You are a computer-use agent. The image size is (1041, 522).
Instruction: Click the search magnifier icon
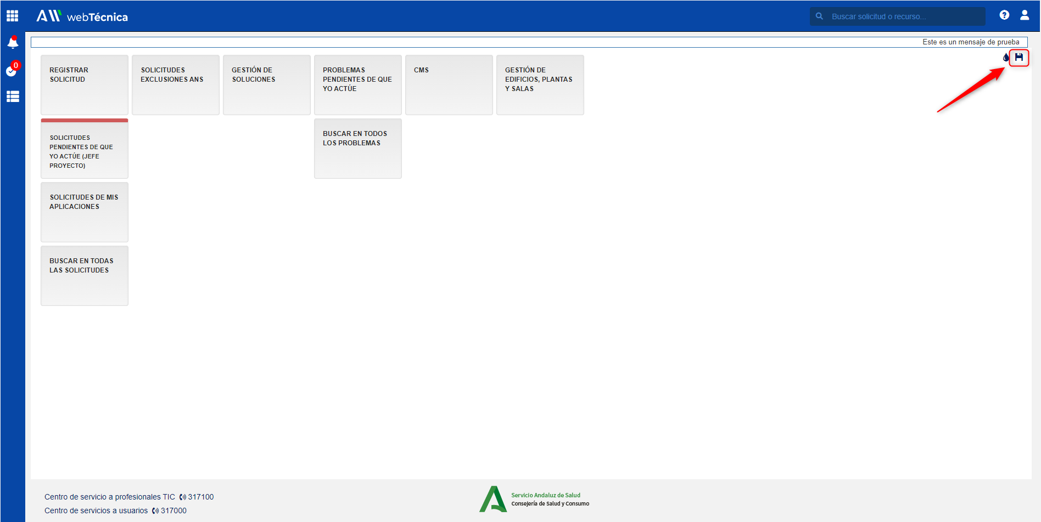coord(819,16)
